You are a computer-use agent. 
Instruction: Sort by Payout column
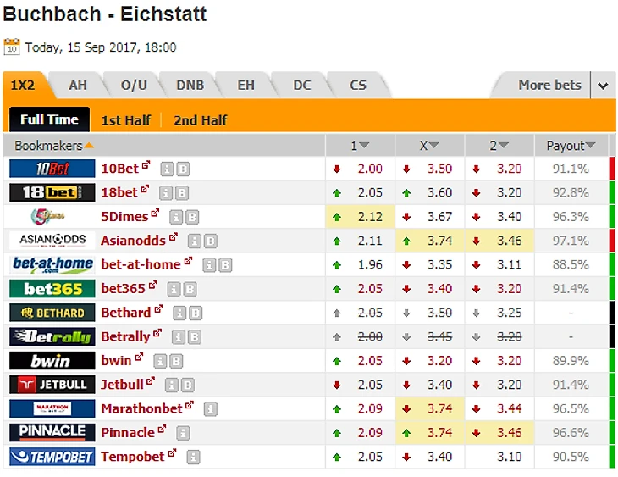571,146
